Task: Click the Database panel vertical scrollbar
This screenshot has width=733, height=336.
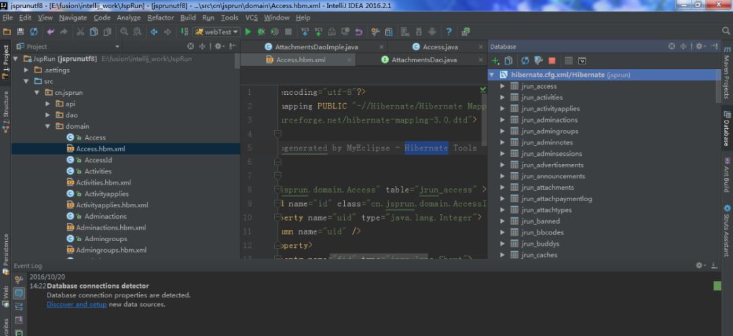Action: click(718, 86)
